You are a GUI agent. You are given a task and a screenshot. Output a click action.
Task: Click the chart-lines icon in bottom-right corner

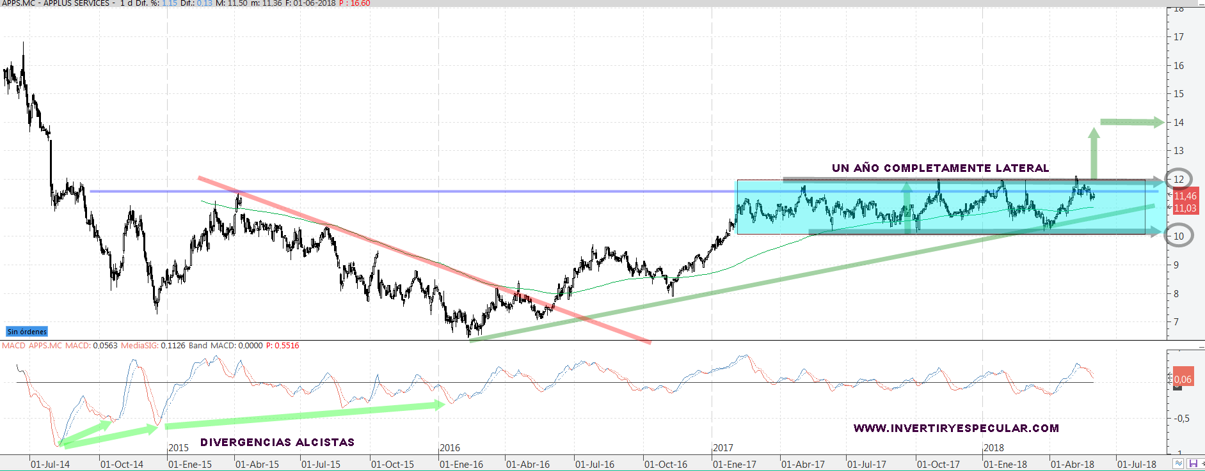coord(1178,463)
